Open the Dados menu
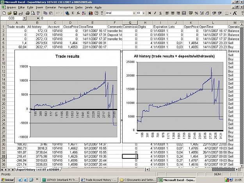This screenshot has height=183, width=244. click(x=79, y=7)
